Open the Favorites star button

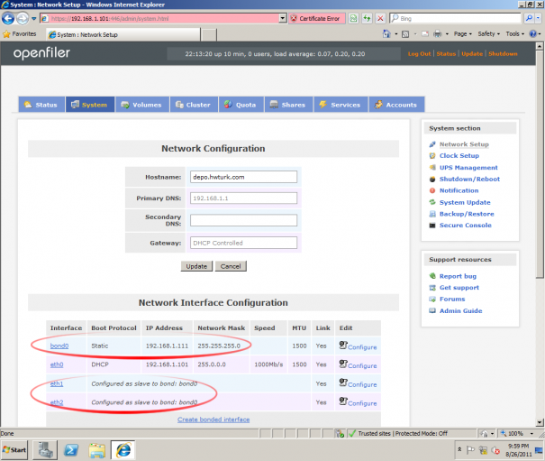(20, 34)
